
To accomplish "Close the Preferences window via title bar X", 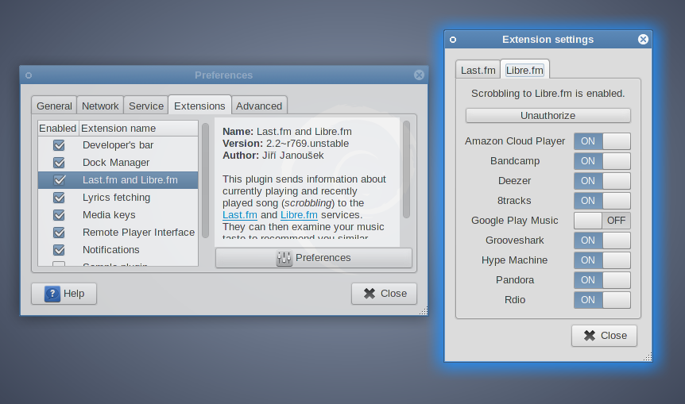I will 419,75.
